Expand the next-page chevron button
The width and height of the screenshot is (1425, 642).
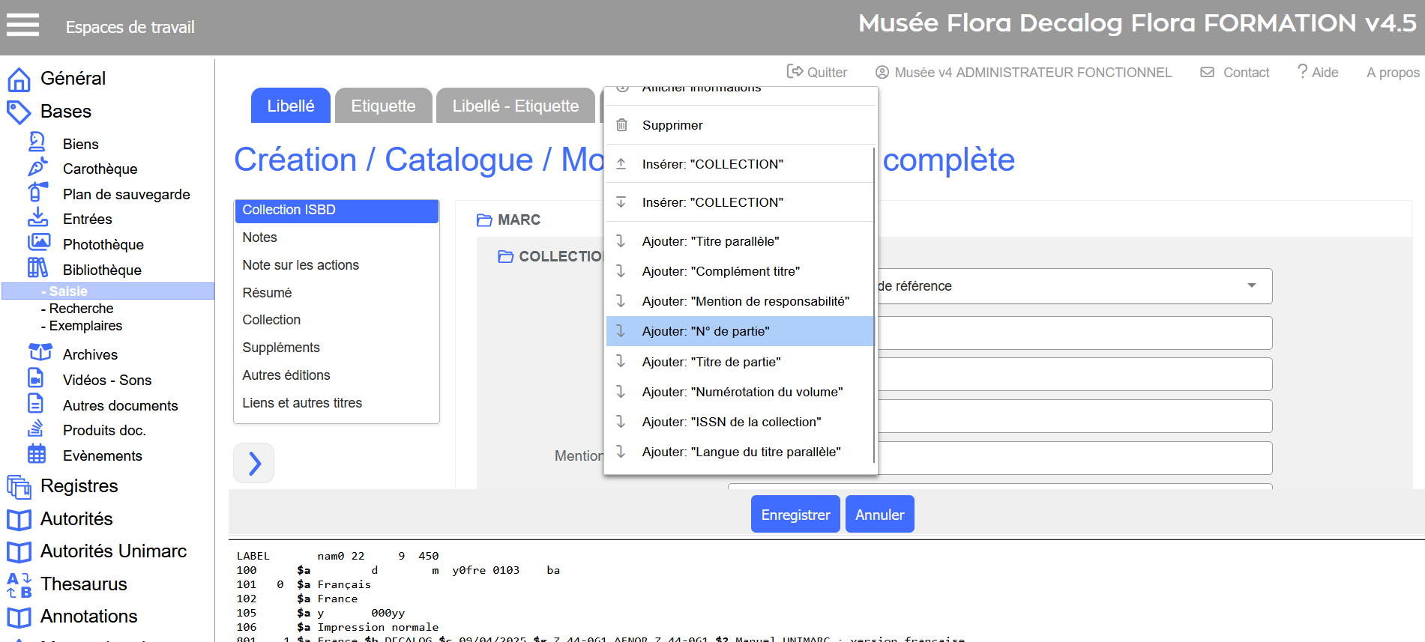click(254, 464)
